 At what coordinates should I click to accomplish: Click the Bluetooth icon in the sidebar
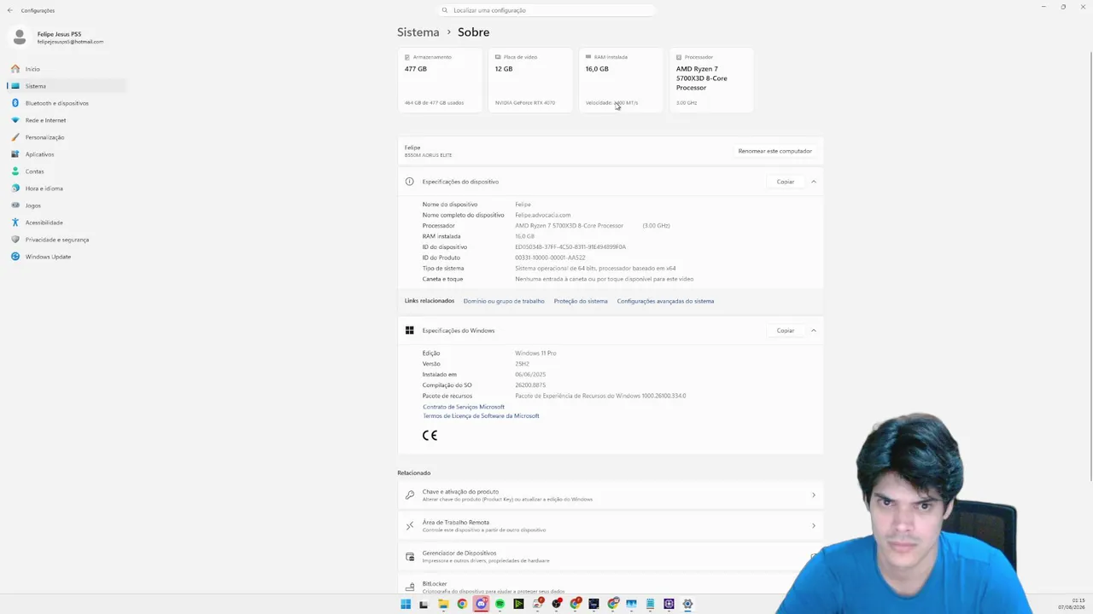pos(15,103)
